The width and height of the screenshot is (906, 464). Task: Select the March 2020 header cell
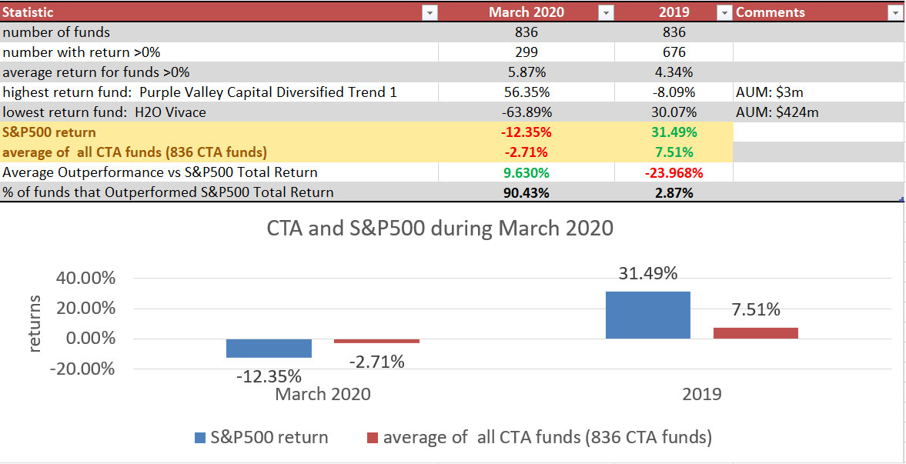tap(527, 12)
